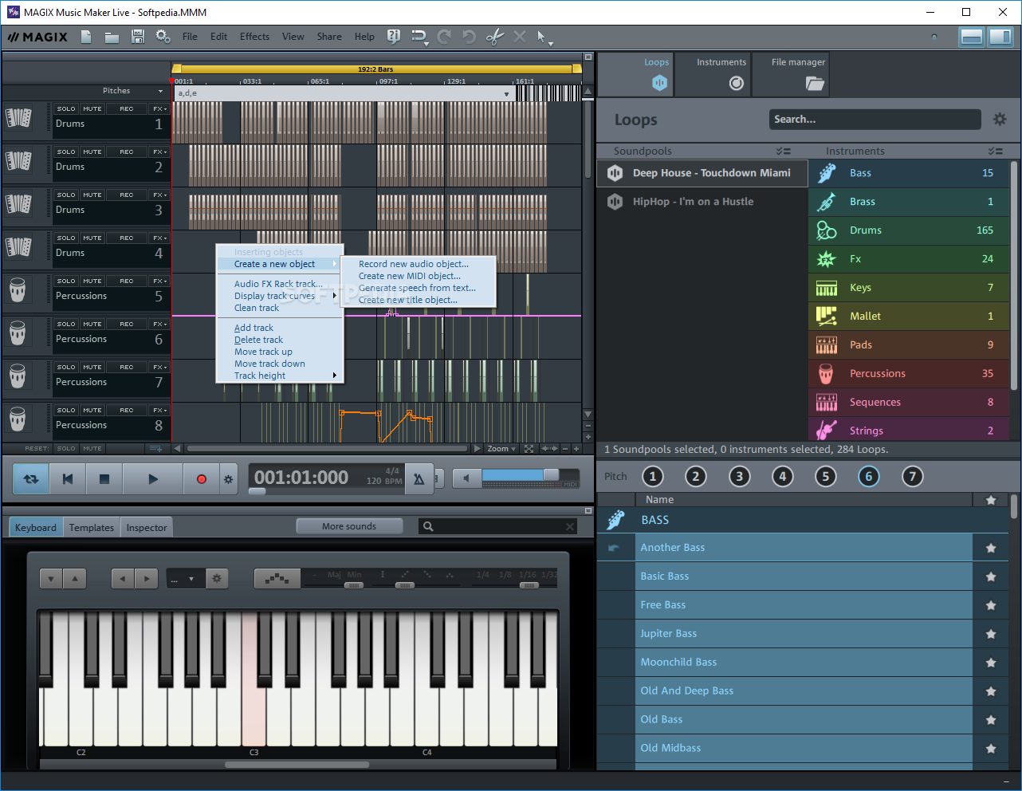The image size is (1022, 791).
Task: Open FX dropdown on Percussions track 6
Action: point(159,324)
